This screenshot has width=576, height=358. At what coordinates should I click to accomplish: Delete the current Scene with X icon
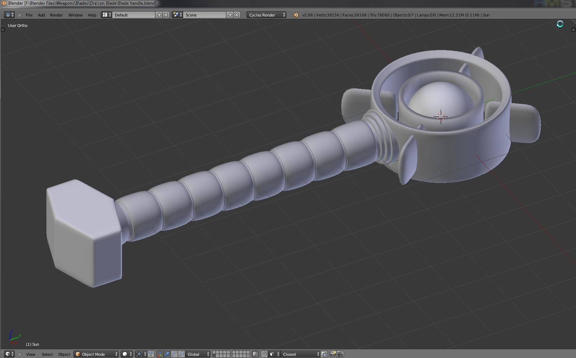pos(237,15)
